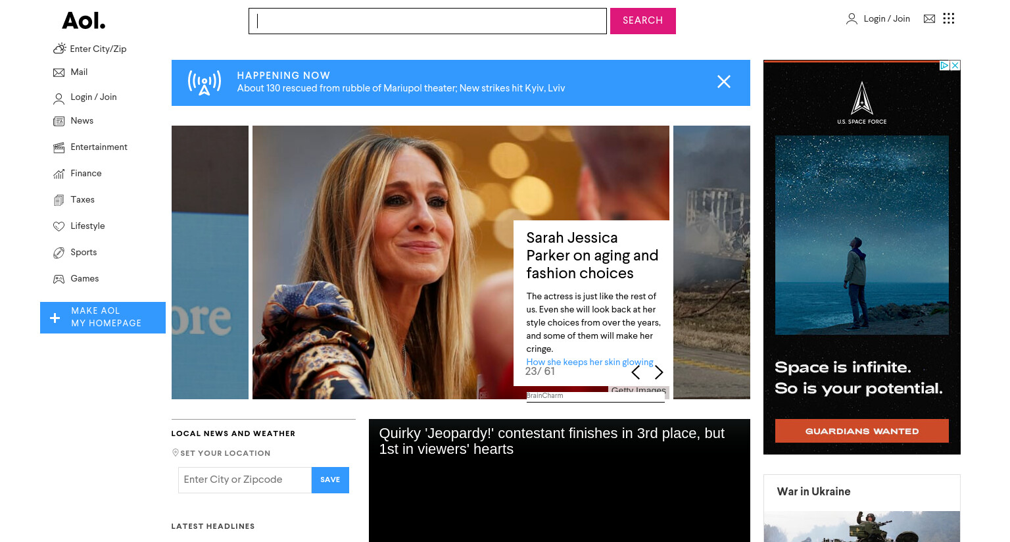The height and width of the screenshot is (542, 1010).
Task: Open the AdChoices icon on the ad
Action: [945, 66]
